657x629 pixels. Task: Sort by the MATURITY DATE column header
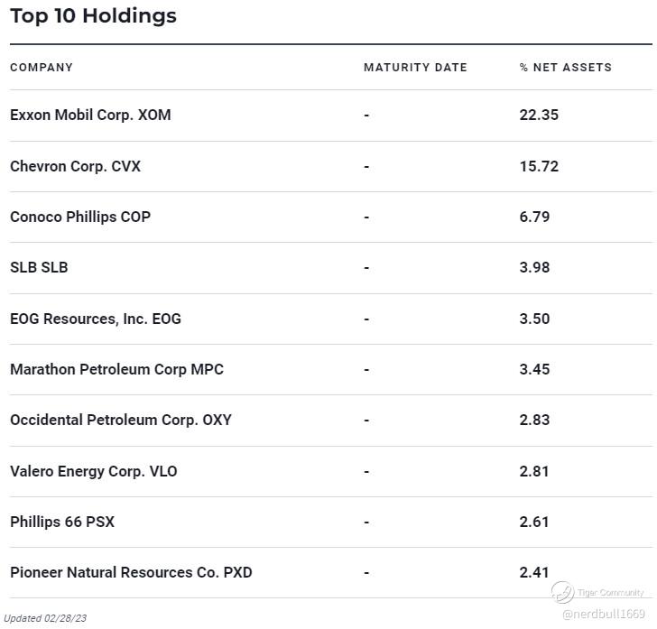click(x=415, y=68)
